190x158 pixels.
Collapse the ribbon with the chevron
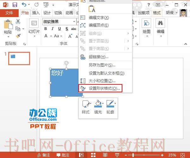(186, 44)
